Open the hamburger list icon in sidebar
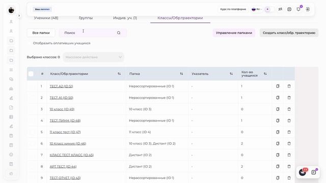 11,70
